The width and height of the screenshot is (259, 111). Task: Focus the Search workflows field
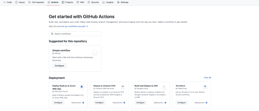click(75, 34)
